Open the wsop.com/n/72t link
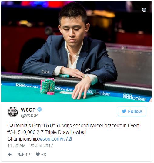This screenshot has height=163, width=154. (56, 139)
